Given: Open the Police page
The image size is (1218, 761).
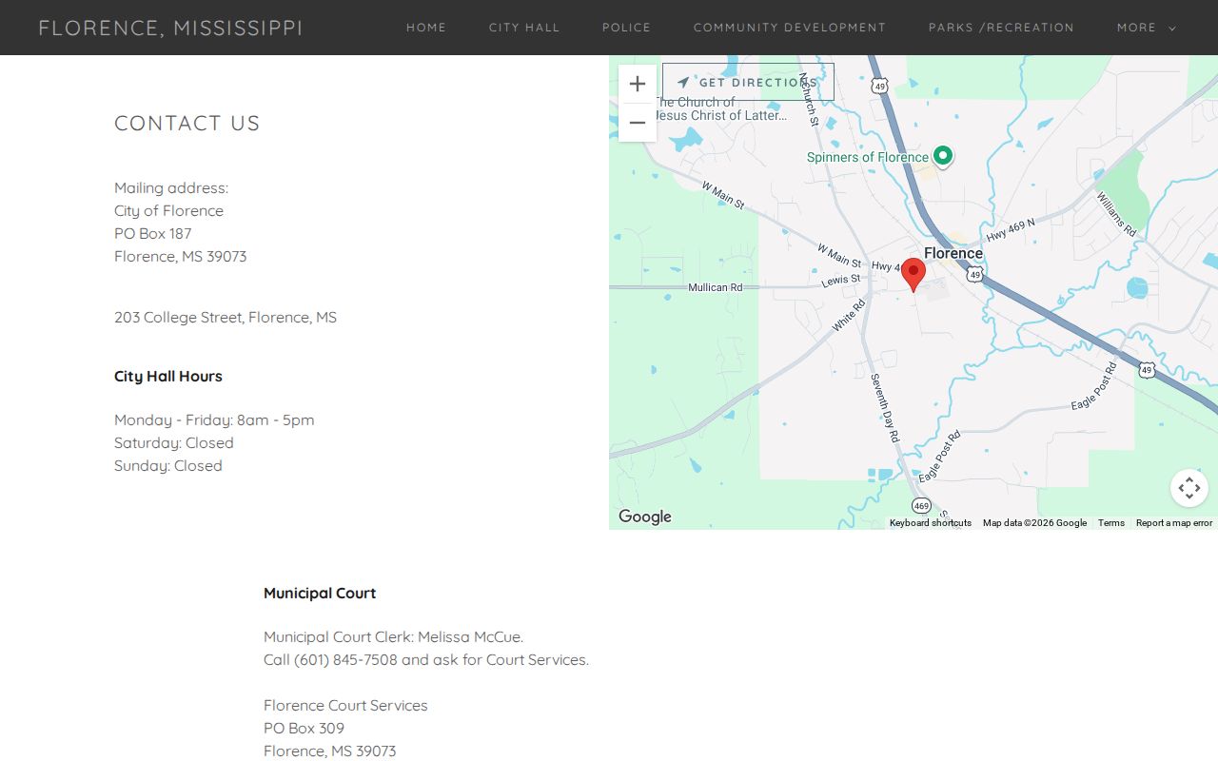Looking at the screenshot, I should (x=627, y=28).
